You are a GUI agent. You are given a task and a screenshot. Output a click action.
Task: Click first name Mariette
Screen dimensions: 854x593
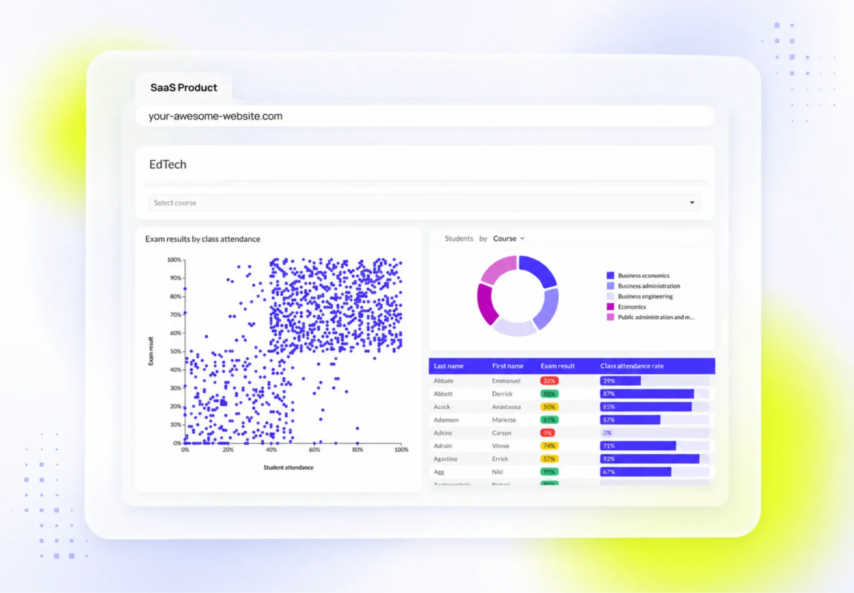(x=504, y=420)
